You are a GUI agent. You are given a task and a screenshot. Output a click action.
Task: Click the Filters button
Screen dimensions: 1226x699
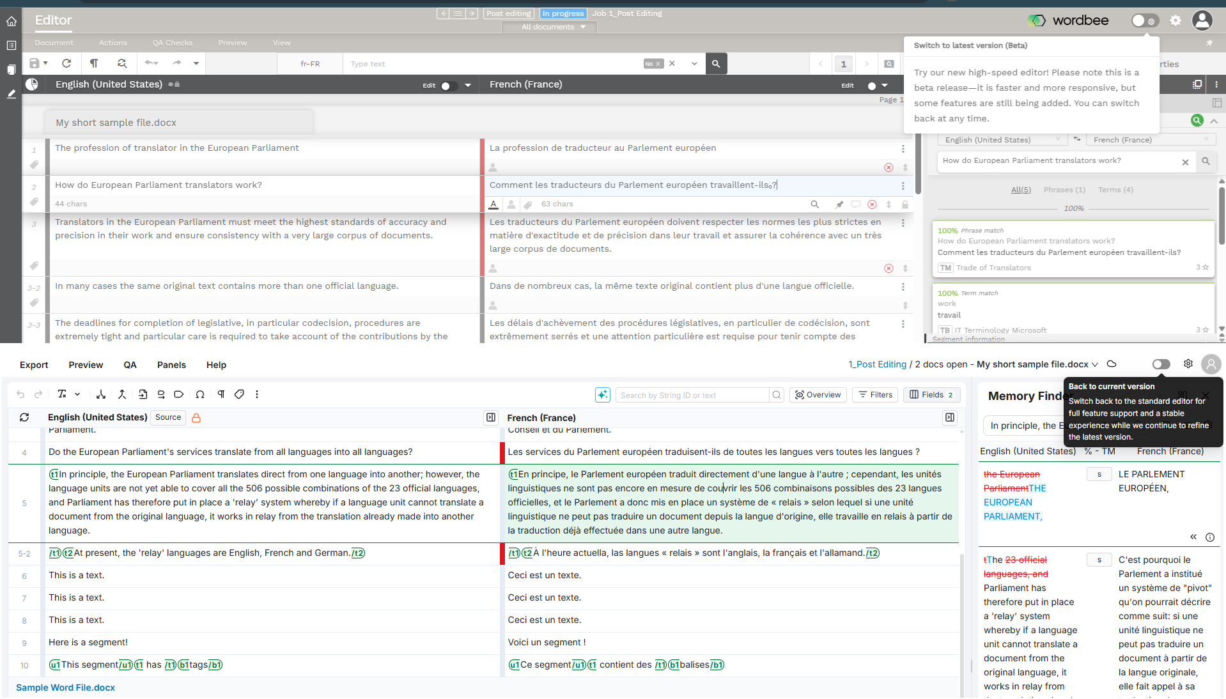coord(875,395)
